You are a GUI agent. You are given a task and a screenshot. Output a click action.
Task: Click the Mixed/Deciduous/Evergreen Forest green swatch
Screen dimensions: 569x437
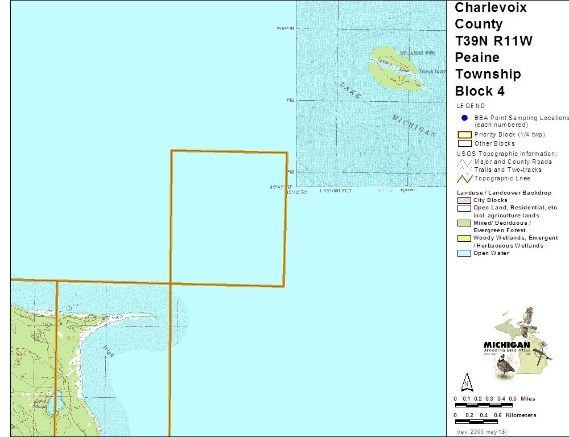coord(464,223)
